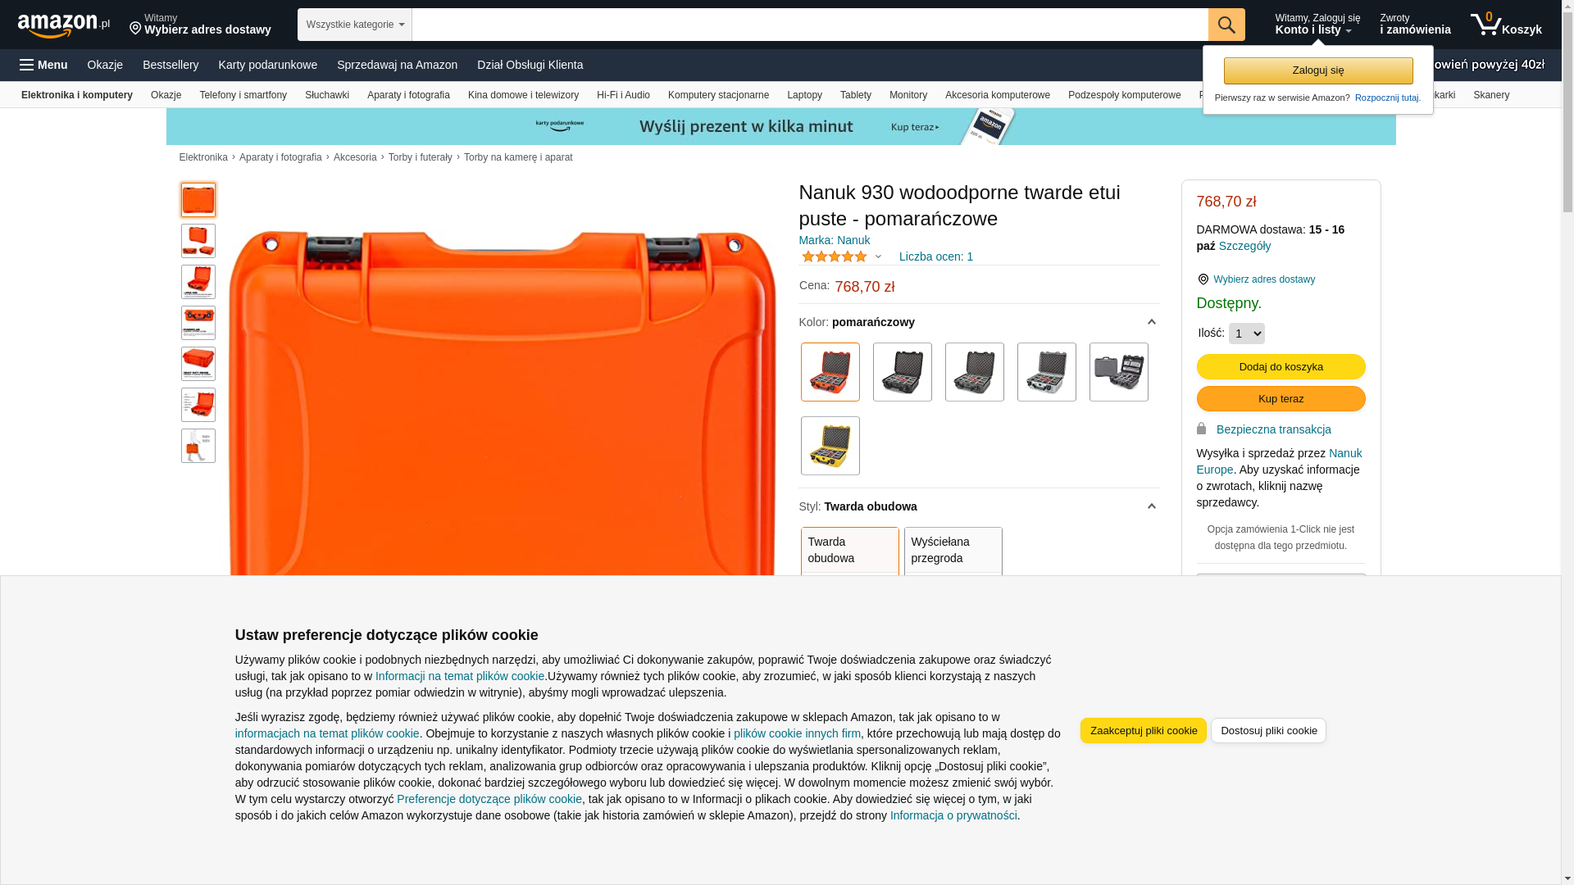Open Bestsellery in the navigation bar
This screenshot has height=885, width=1574.
coord(171,65)
